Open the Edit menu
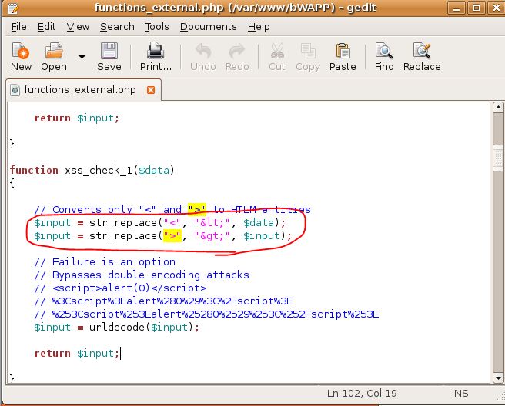 (x=46, y=27)
